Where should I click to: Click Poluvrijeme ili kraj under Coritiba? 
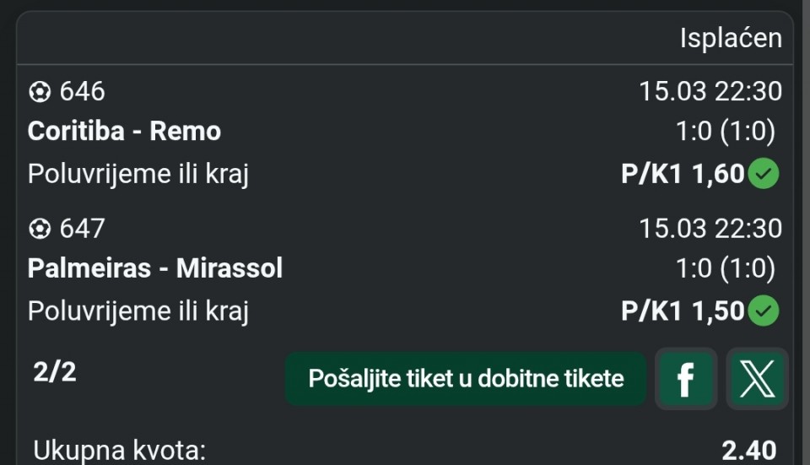click(x=138, y=174)
